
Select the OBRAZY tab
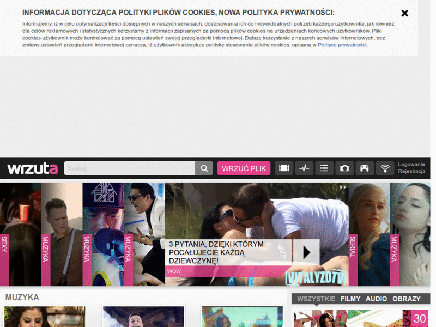click(407, 299)
